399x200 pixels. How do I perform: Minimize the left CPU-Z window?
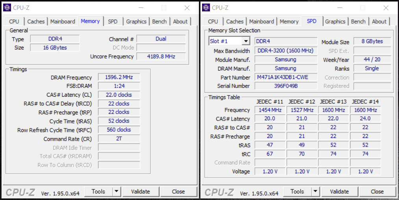141,8
